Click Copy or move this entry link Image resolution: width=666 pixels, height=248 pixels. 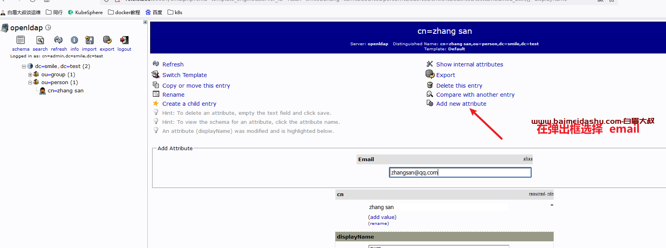point(196,86)
